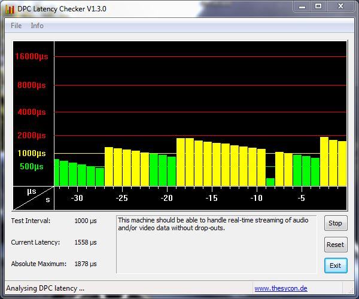Click the DPC Latency Checker title bar icon

tap(10, 9)
